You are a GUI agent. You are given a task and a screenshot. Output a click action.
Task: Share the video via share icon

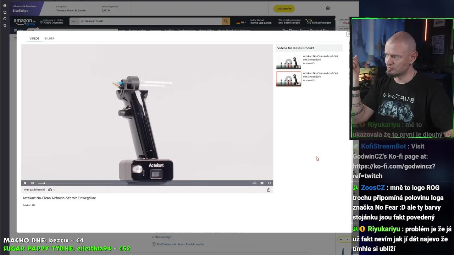(268, 189)
